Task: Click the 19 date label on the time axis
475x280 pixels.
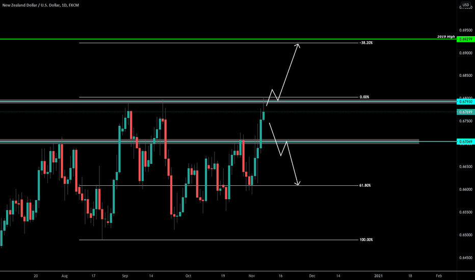Action: pyautogui.click(x=223, y=276)
